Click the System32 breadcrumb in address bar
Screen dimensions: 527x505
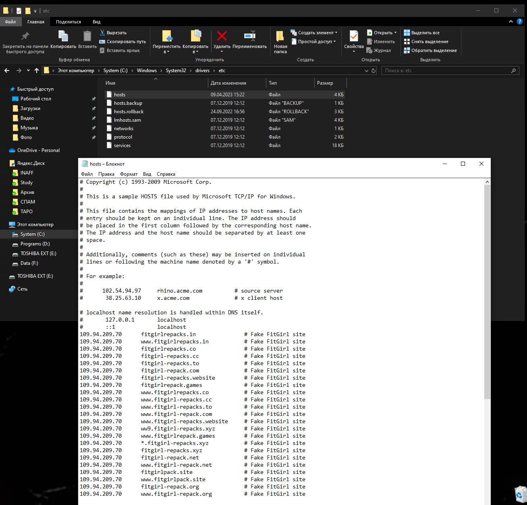pos(176,71)
